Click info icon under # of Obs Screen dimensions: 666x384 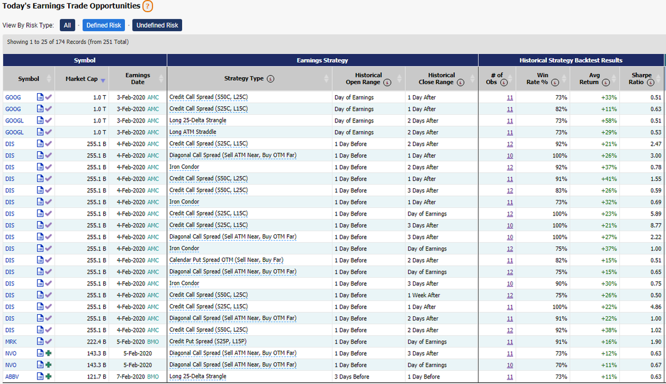tap(504, 82)
